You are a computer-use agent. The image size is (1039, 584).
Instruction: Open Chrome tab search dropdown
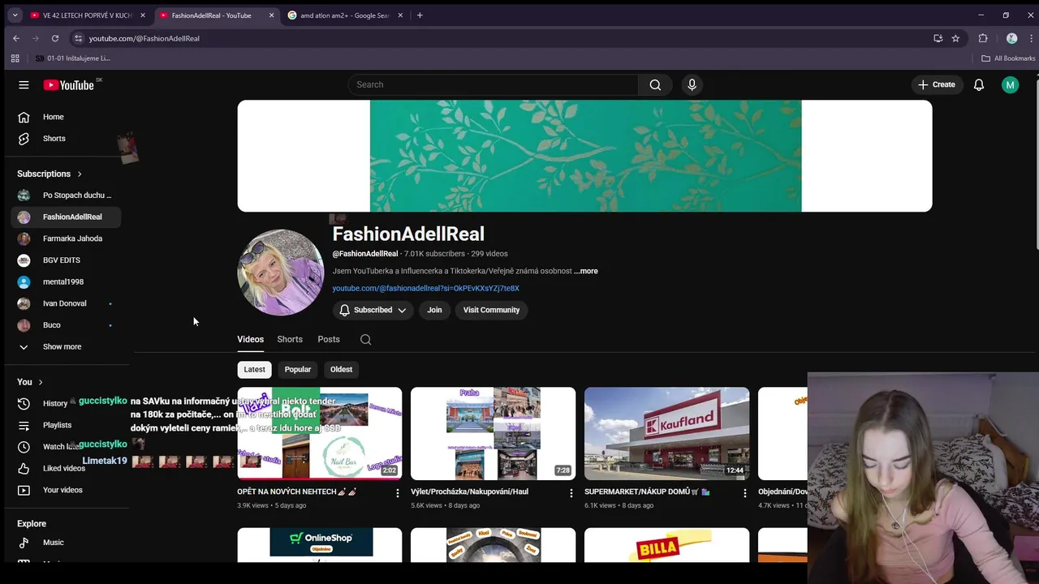15,15
